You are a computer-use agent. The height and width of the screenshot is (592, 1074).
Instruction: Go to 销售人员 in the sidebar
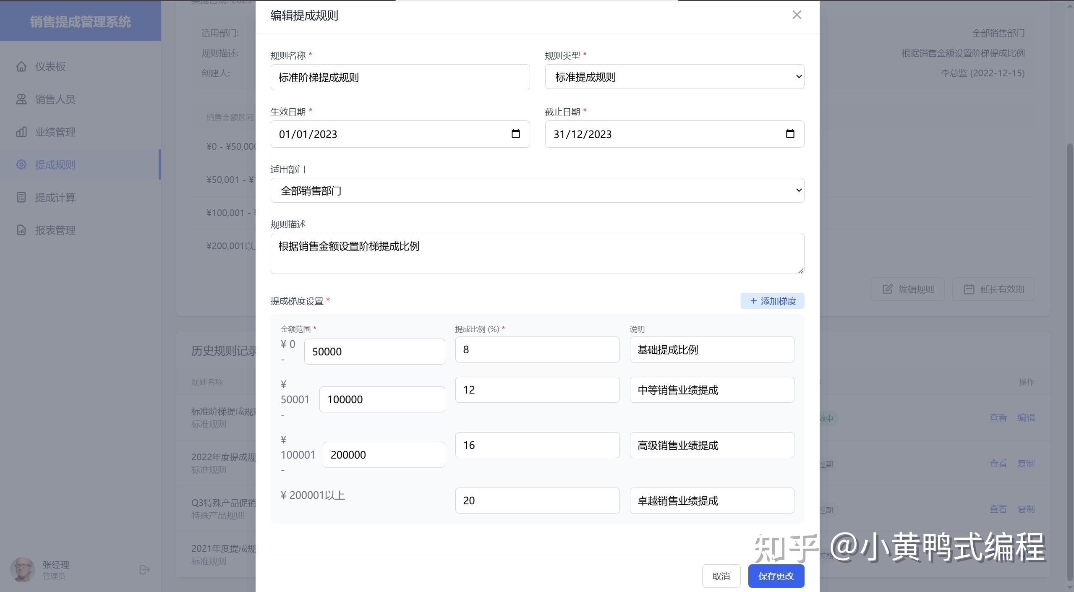(x=55, y=99)
